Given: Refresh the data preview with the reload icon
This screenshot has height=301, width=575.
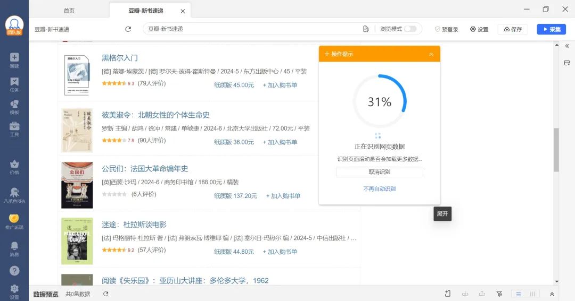Looking at the screenshot, I should pos(105,294).
